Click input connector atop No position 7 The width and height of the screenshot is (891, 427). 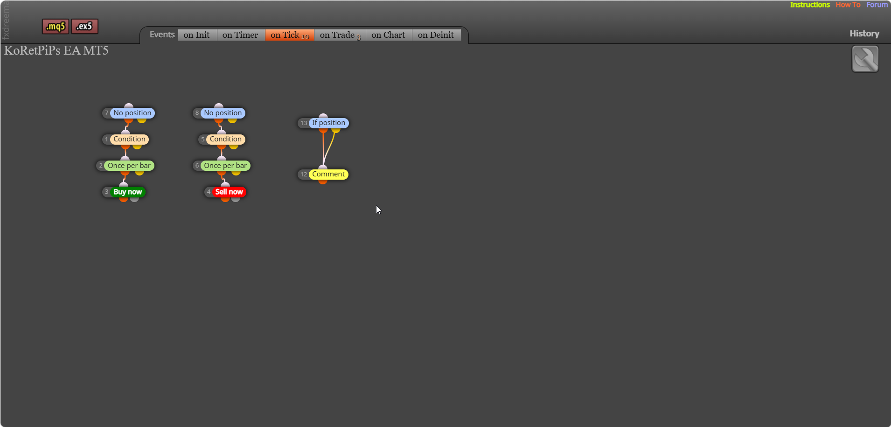click(129, 106)
